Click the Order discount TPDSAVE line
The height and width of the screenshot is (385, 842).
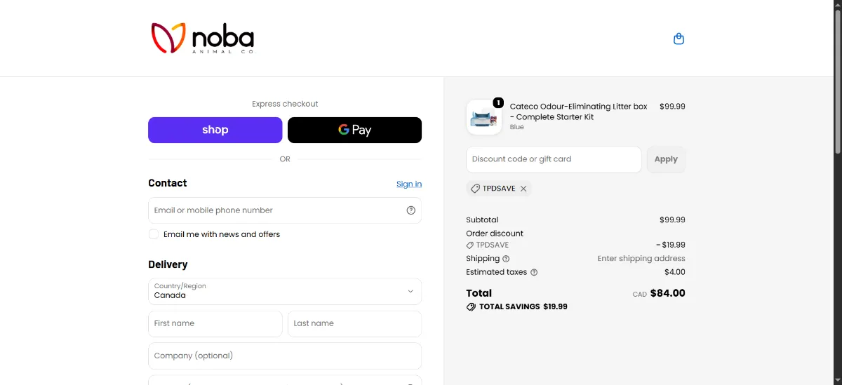point(575,245)
